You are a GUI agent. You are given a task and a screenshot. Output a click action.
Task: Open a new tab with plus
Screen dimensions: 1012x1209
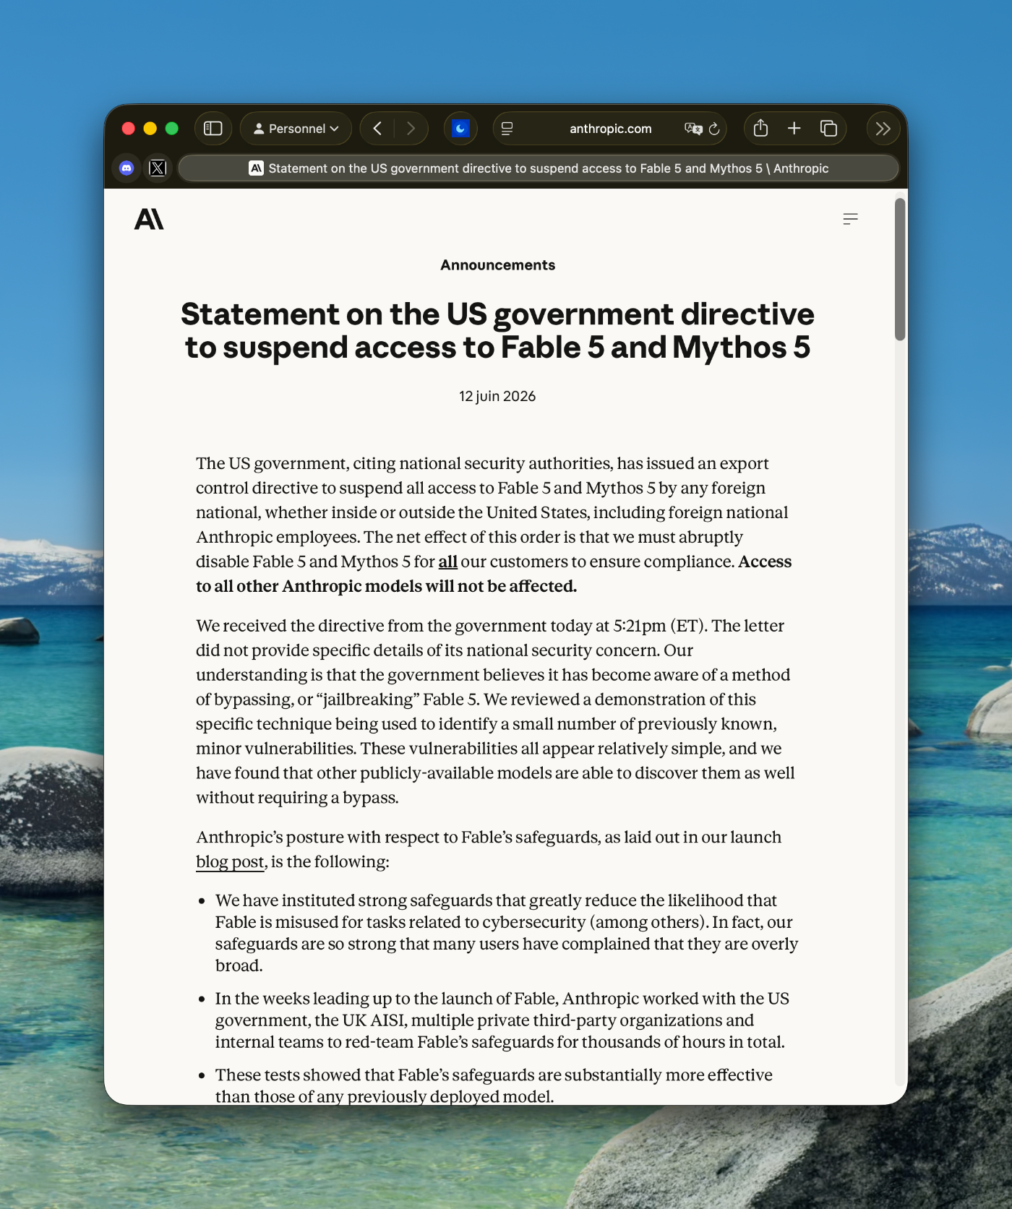(794, 129)
